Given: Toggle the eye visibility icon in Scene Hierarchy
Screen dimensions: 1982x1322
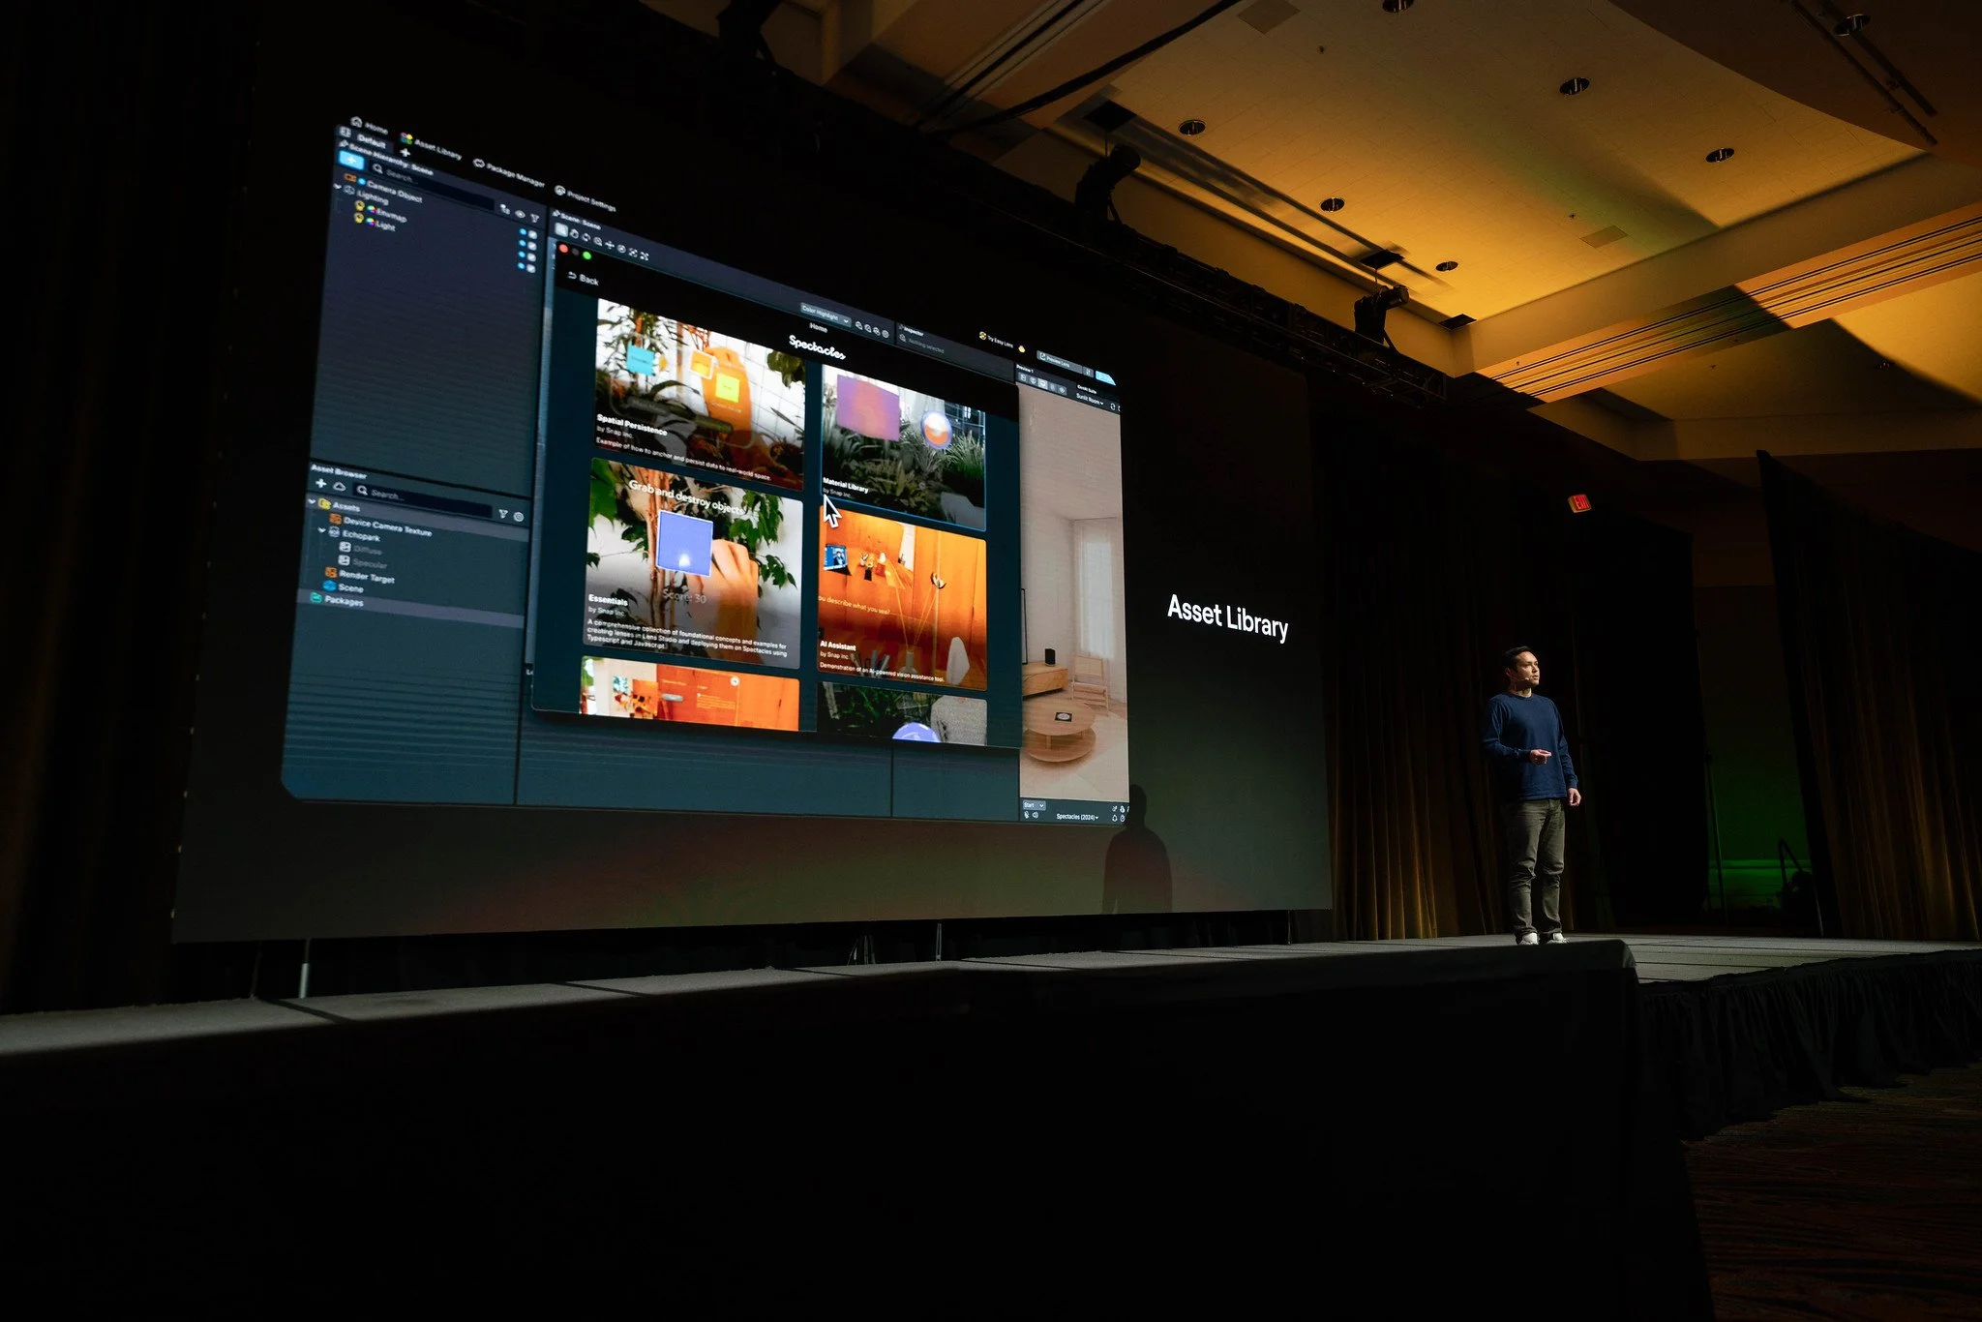Looking at the screenshot, I should tap(520, 214).
